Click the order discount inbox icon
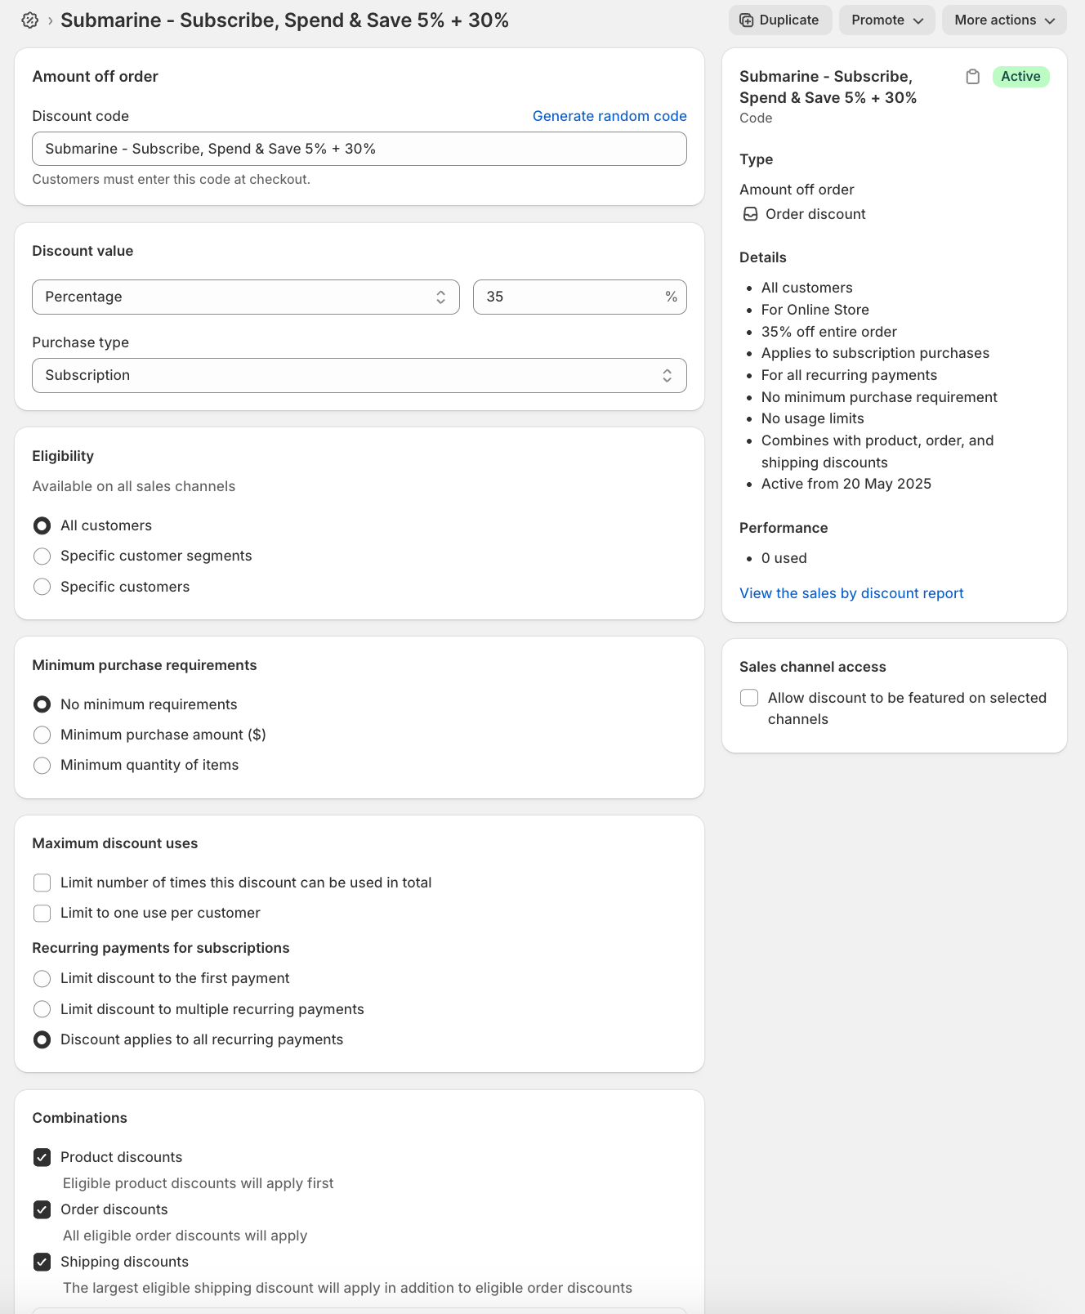This screenshot has width=1085, height=1314. 750,214
